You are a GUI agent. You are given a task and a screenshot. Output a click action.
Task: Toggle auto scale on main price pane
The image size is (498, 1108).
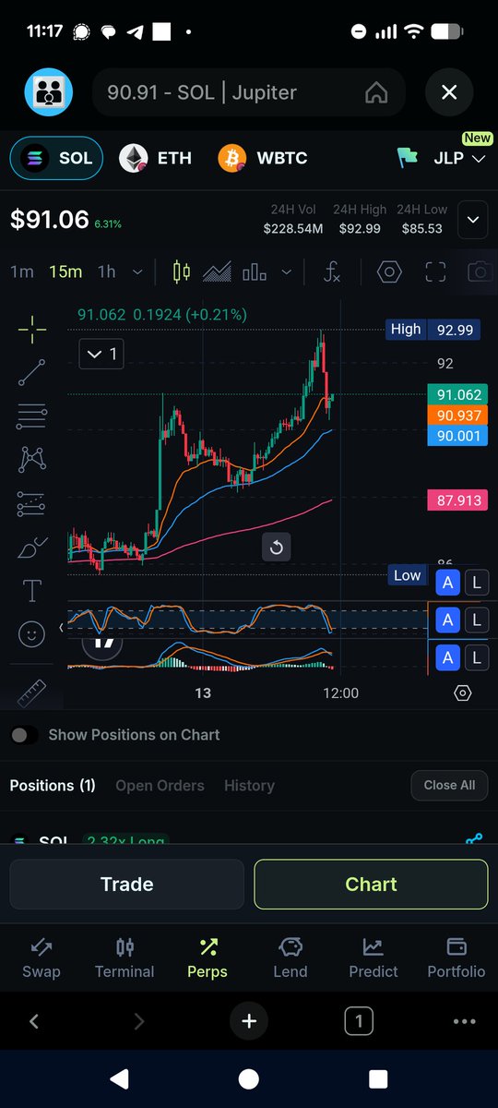[x=448, y=583]
